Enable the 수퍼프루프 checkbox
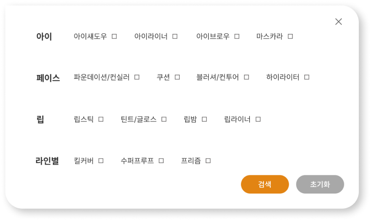The height and width of the screenshot is (221, 371). point(161,161)
